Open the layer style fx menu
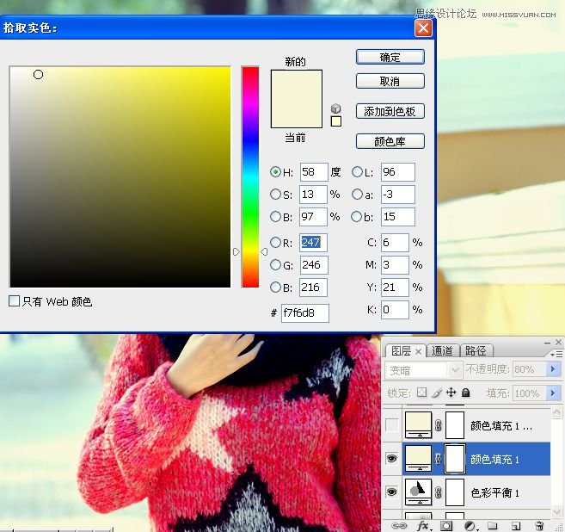Screen dimensions: 565x532 (423, 525)
